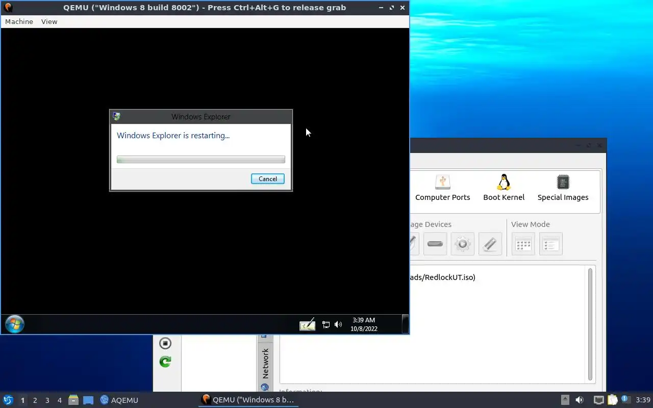Open the host application menu launcher
The width and height of the screenshot is (653, 408).
pos(8,400)
